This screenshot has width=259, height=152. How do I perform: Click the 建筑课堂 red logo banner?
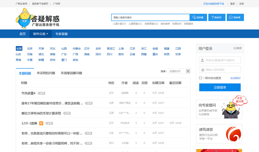pos(219,134)
